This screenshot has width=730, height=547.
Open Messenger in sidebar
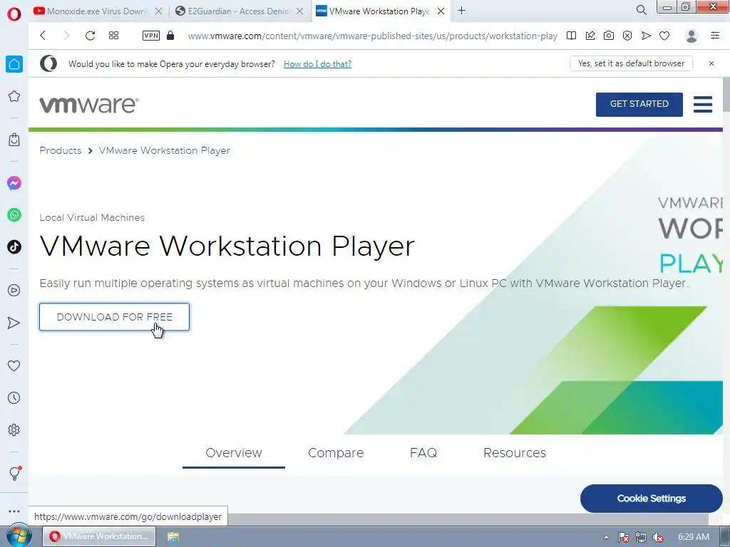tap(14, 183)
